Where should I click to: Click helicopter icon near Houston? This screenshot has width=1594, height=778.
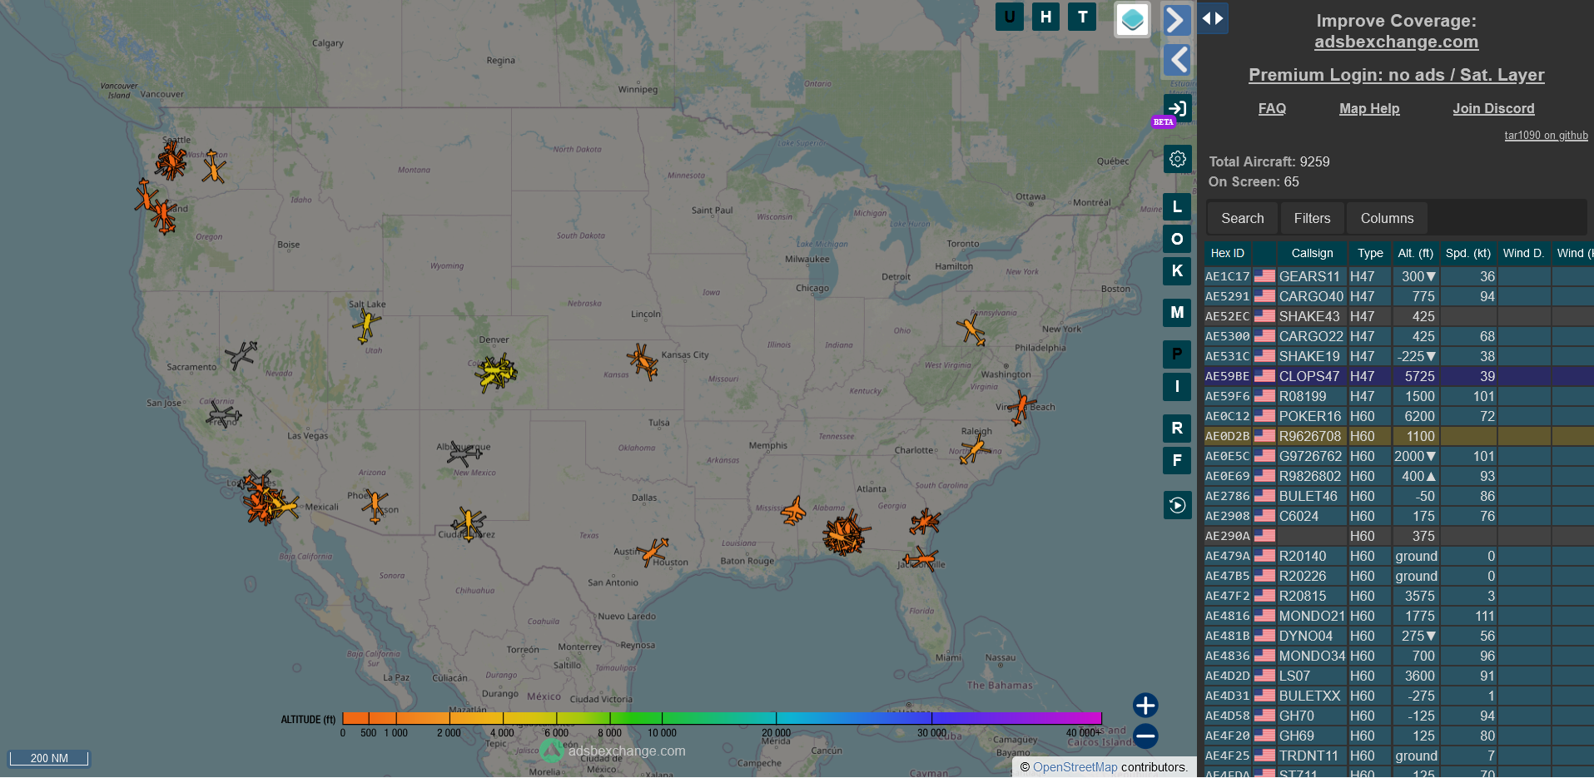(x=653, y=552)
